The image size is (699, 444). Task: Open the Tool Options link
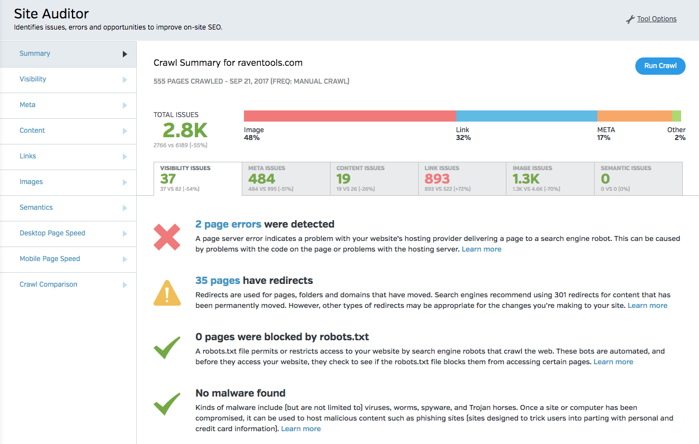(657, 19)
